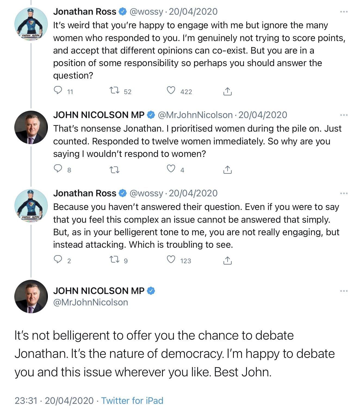The height and width of the screenshot is (406, 360).
Task: Share Jonathan Ross's first tweet
Action: click(x=227, y=91)
